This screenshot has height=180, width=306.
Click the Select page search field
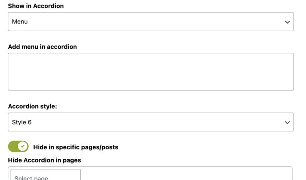click(45, 176)
